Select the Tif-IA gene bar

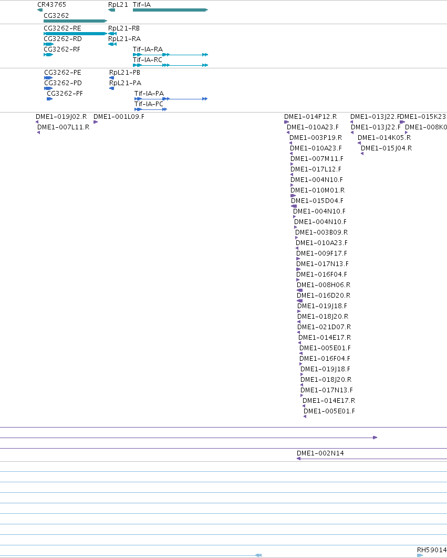click(x=171, y=10)
